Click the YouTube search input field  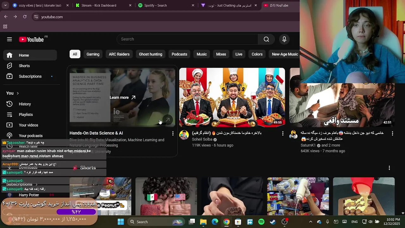point(187,39)
